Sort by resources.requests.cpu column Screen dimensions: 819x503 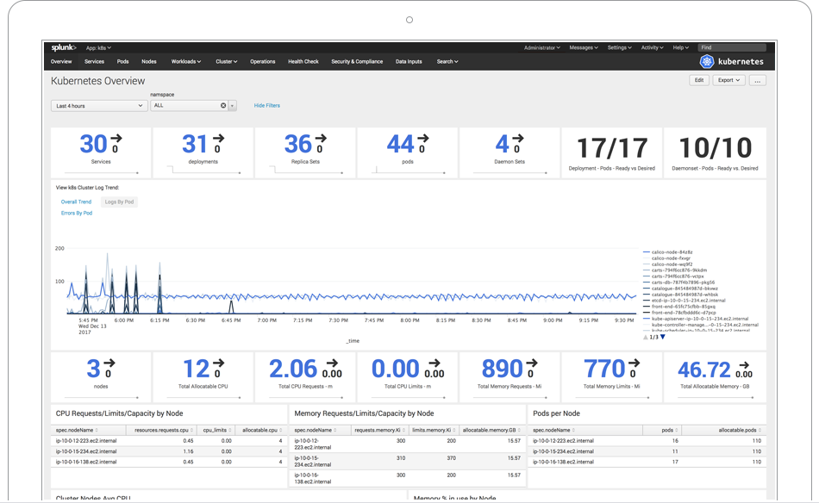(x=164, y=431)
